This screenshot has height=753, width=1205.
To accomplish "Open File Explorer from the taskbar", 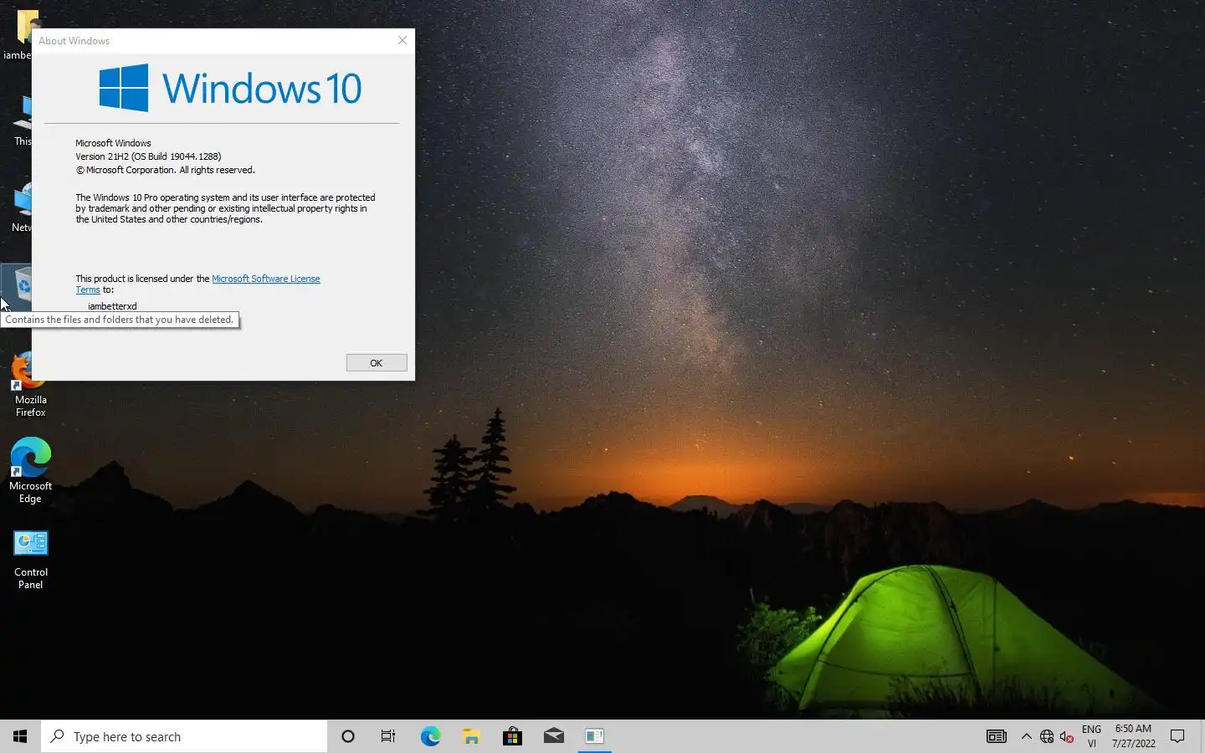I will [471, 736].
